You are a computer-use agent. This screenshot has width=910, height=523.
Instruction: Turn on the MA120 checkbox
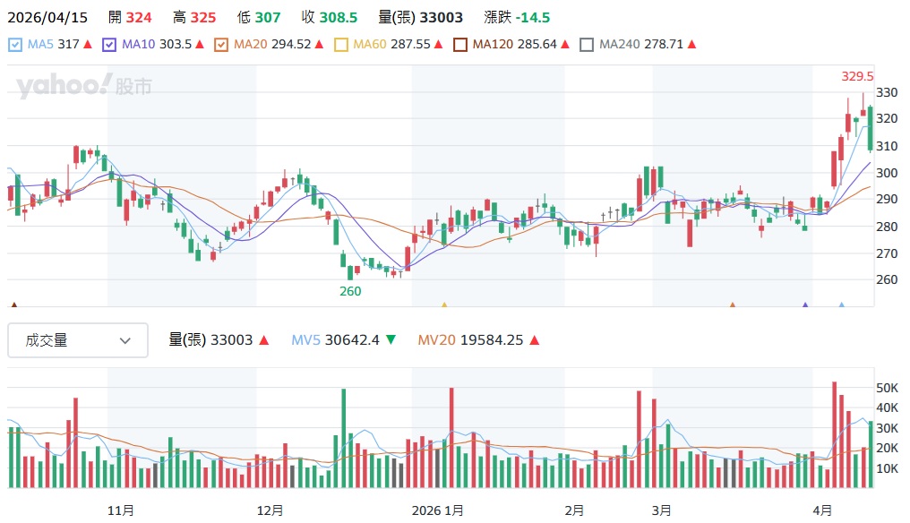[x=460, y=44]
